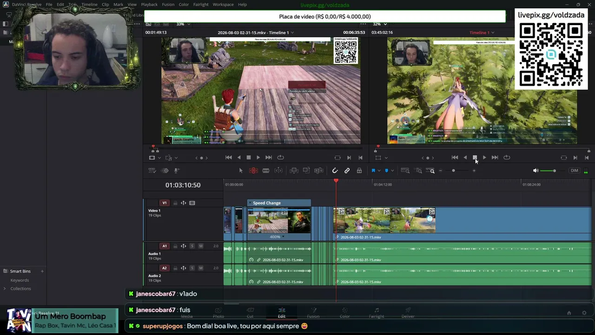Close the Speed Change clip header
The image size is (595, 335).
pos(250,203)
